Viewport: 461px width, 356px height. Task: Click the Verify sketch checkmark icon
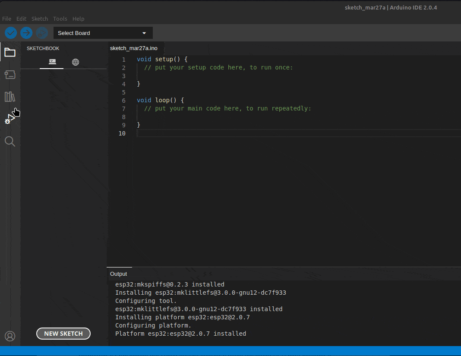[x=11, y=33]
